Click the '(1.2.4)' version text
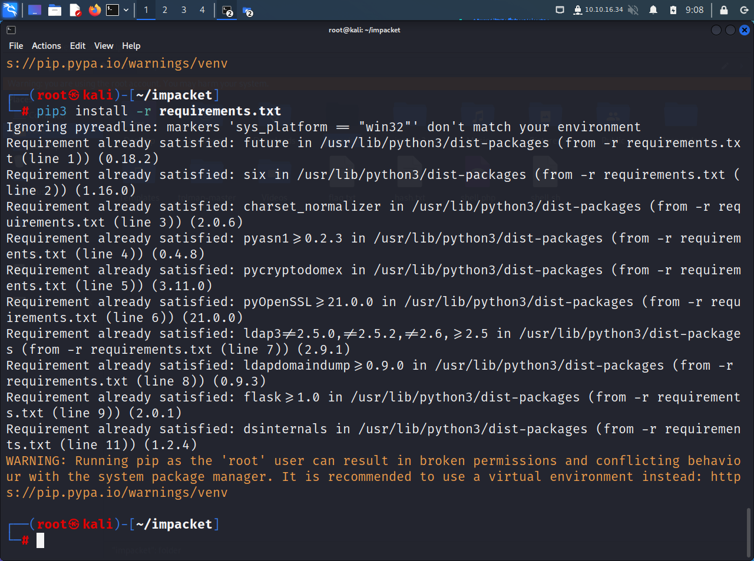 [170, 445]
